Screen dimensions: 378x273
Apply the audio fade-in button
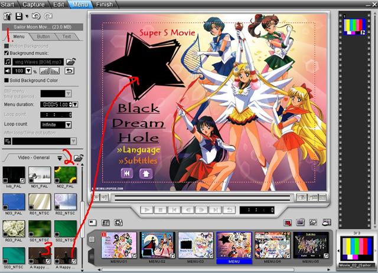pyautogui.click(x=44, y=71)
